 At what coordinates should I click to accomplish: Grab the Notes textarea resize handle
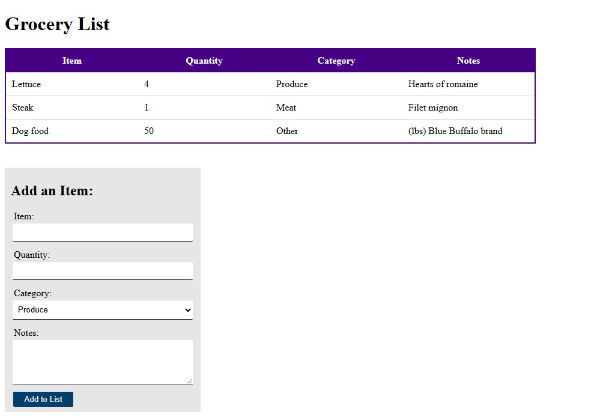[189, 381]
